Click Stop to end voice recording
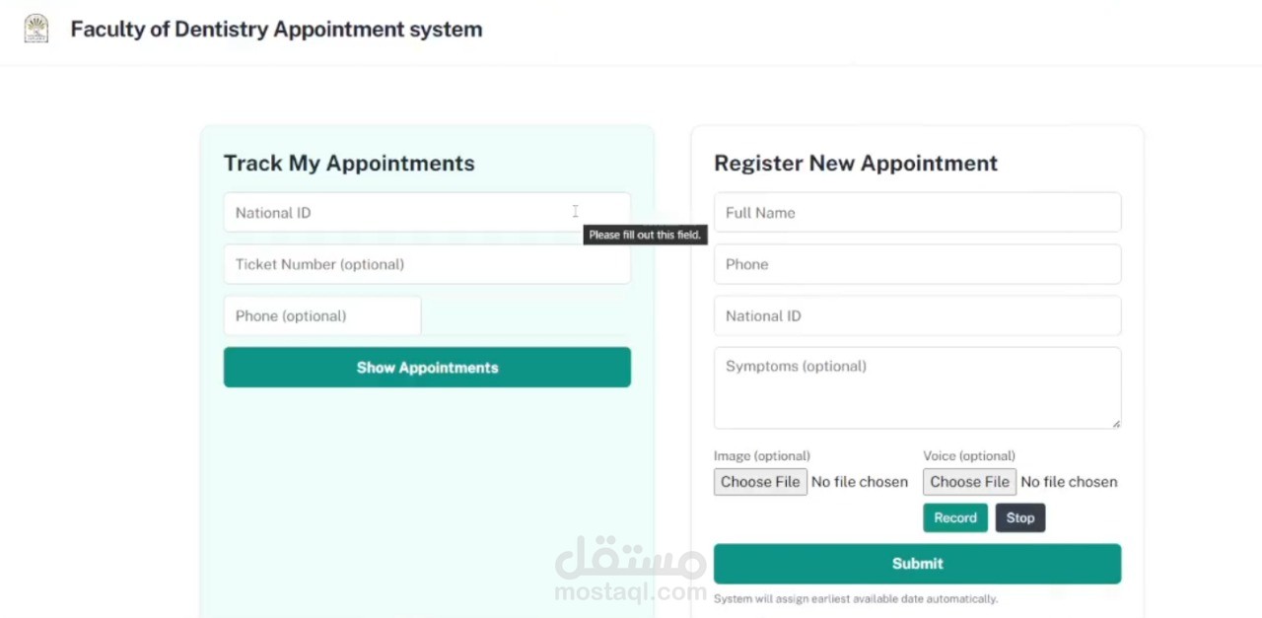 [x=1019, y=517]
